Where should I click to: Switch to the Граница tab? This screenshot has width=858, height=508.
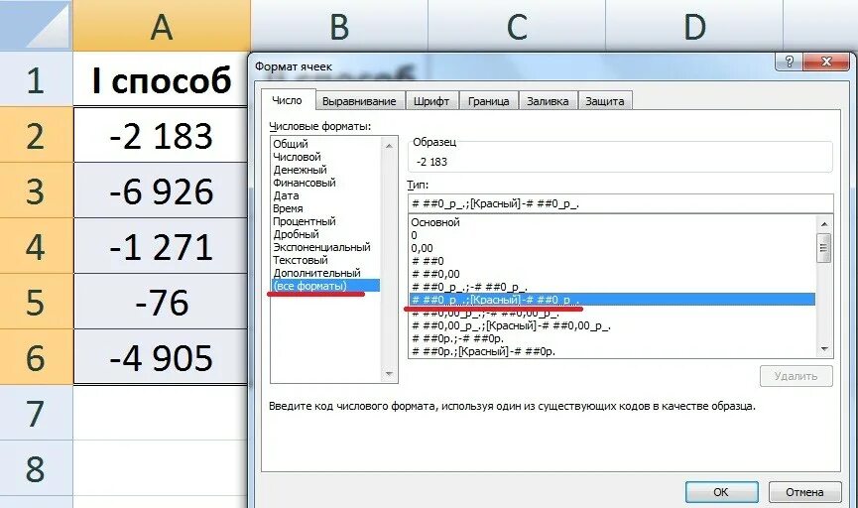(489, 101)
